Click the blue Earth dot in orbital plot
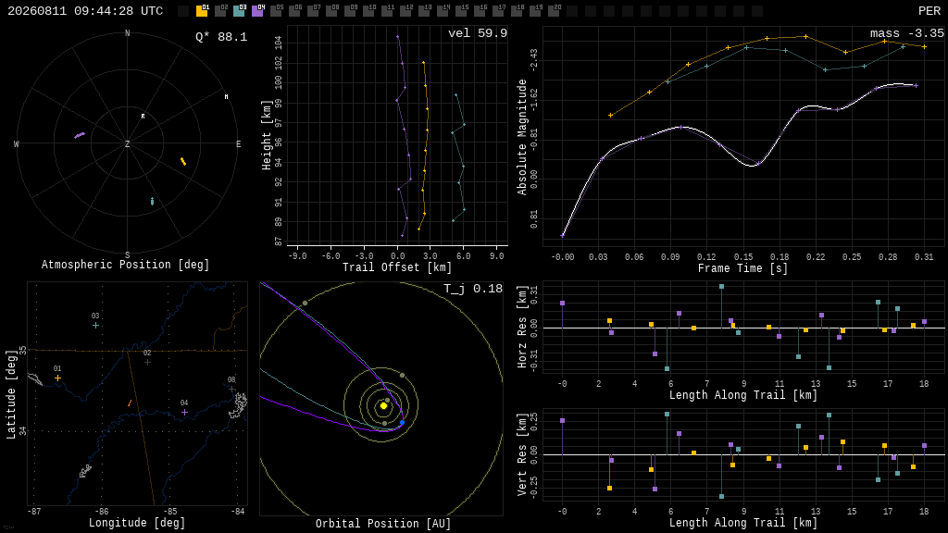Image resolution: width=948 pixels, height=533 pixels. (402, 422)
